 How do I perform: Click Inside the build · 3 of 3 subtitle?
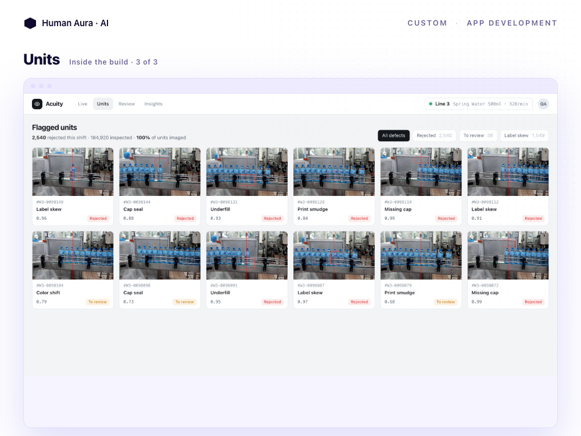click(113, 62)
